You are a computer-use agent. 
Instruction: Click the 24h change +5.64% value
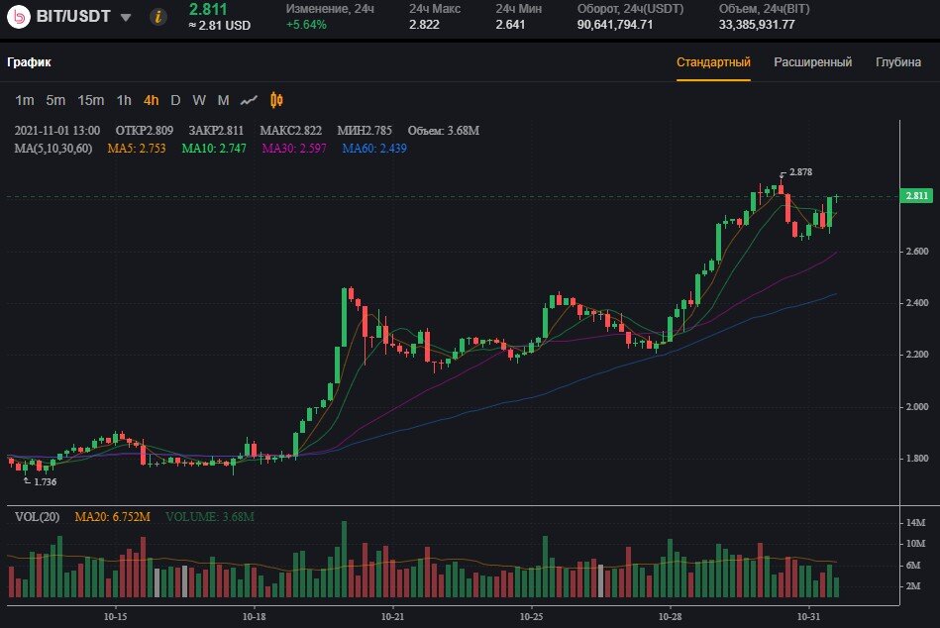[x=306, y=25]
